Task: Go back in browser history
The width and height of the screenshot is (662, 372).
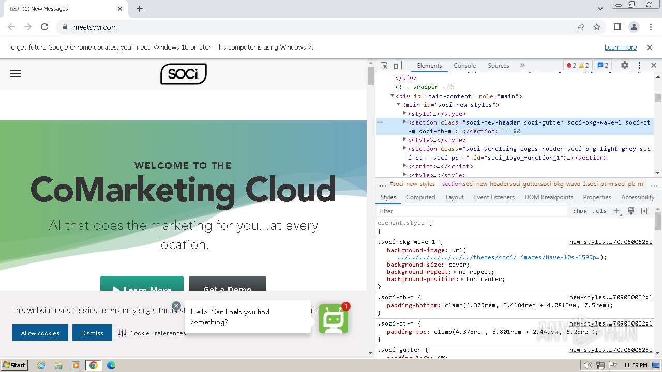Action: pyautogui.click(x=11, y=27)
